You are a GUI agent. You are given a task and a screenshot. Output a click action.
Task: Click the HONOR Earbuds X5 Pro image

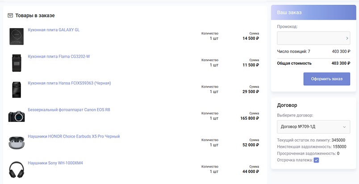17,143
